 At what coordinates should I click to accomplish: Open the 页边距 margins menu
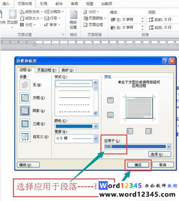(x=12, y=18)
